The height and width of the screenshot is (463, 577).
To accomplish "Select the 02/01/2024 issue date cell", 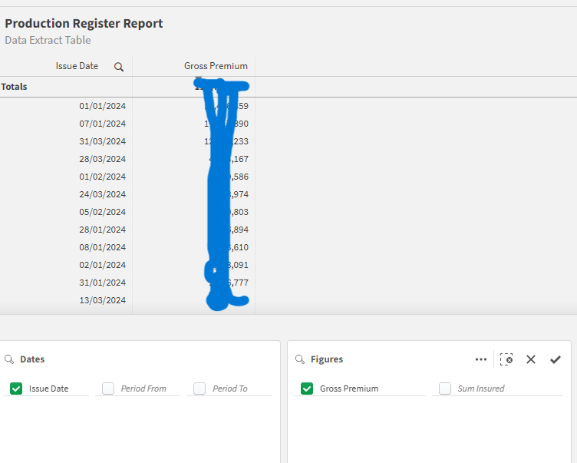I will point(102,265).
